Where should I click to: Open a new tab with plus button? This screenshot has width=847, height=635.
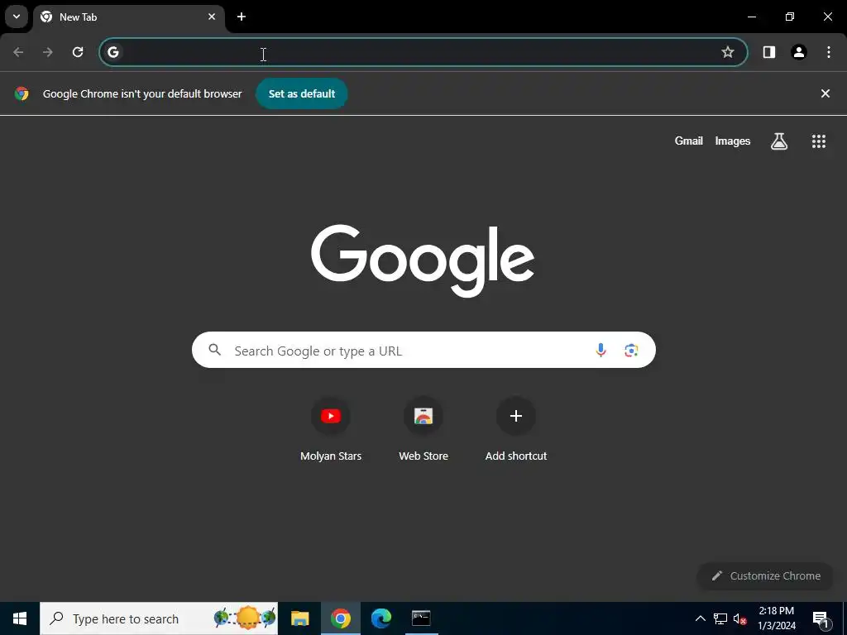point(242,17)
